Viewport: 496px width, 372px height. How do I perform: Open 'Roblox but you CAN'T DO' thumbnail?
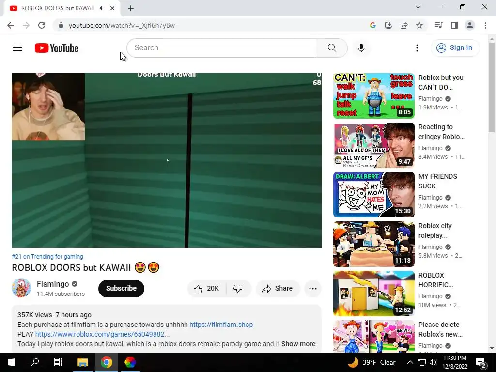coord(373,96)
